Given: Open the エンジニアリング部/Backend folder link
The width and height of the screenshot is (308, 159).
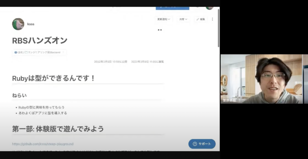Looking at the screenshot, I should coord(43,52).
